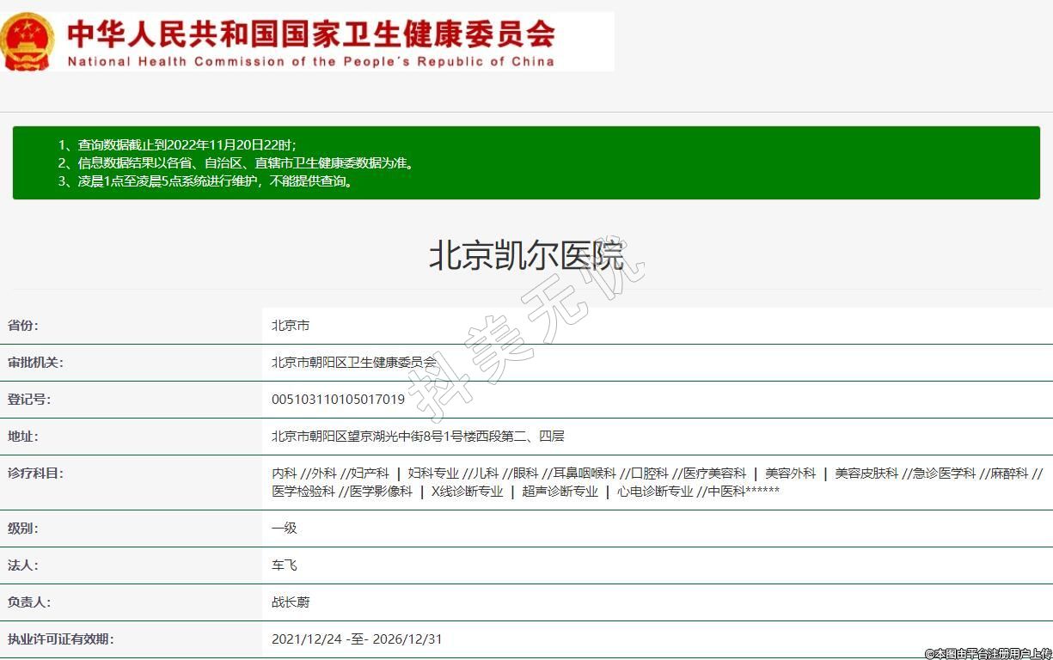Click the 一级 hospital level value
Viewport: 1053px width, 660px height.
(x=284, y=529)
